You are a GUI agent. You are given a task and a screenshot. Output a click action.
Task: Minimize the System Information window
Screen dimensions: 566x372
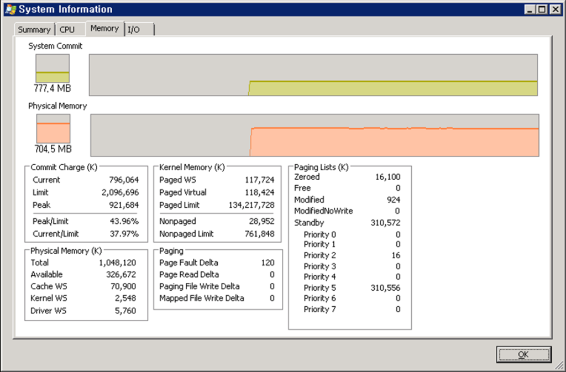(530, 9)
